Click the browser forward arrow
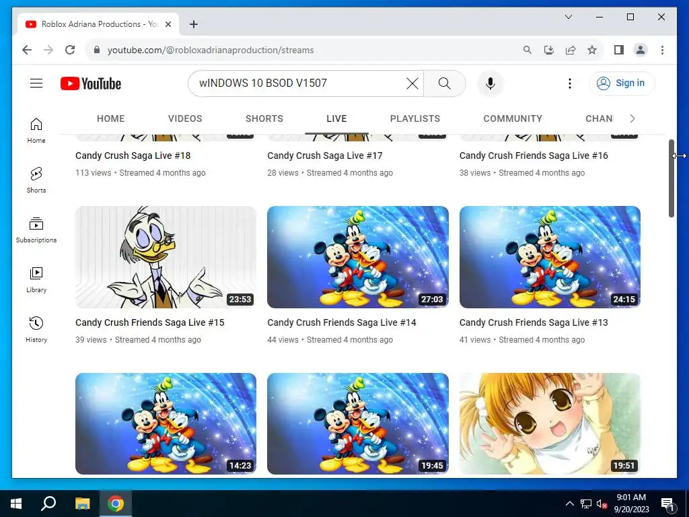Viewport: 689px width, 517px height. [48, 50]
